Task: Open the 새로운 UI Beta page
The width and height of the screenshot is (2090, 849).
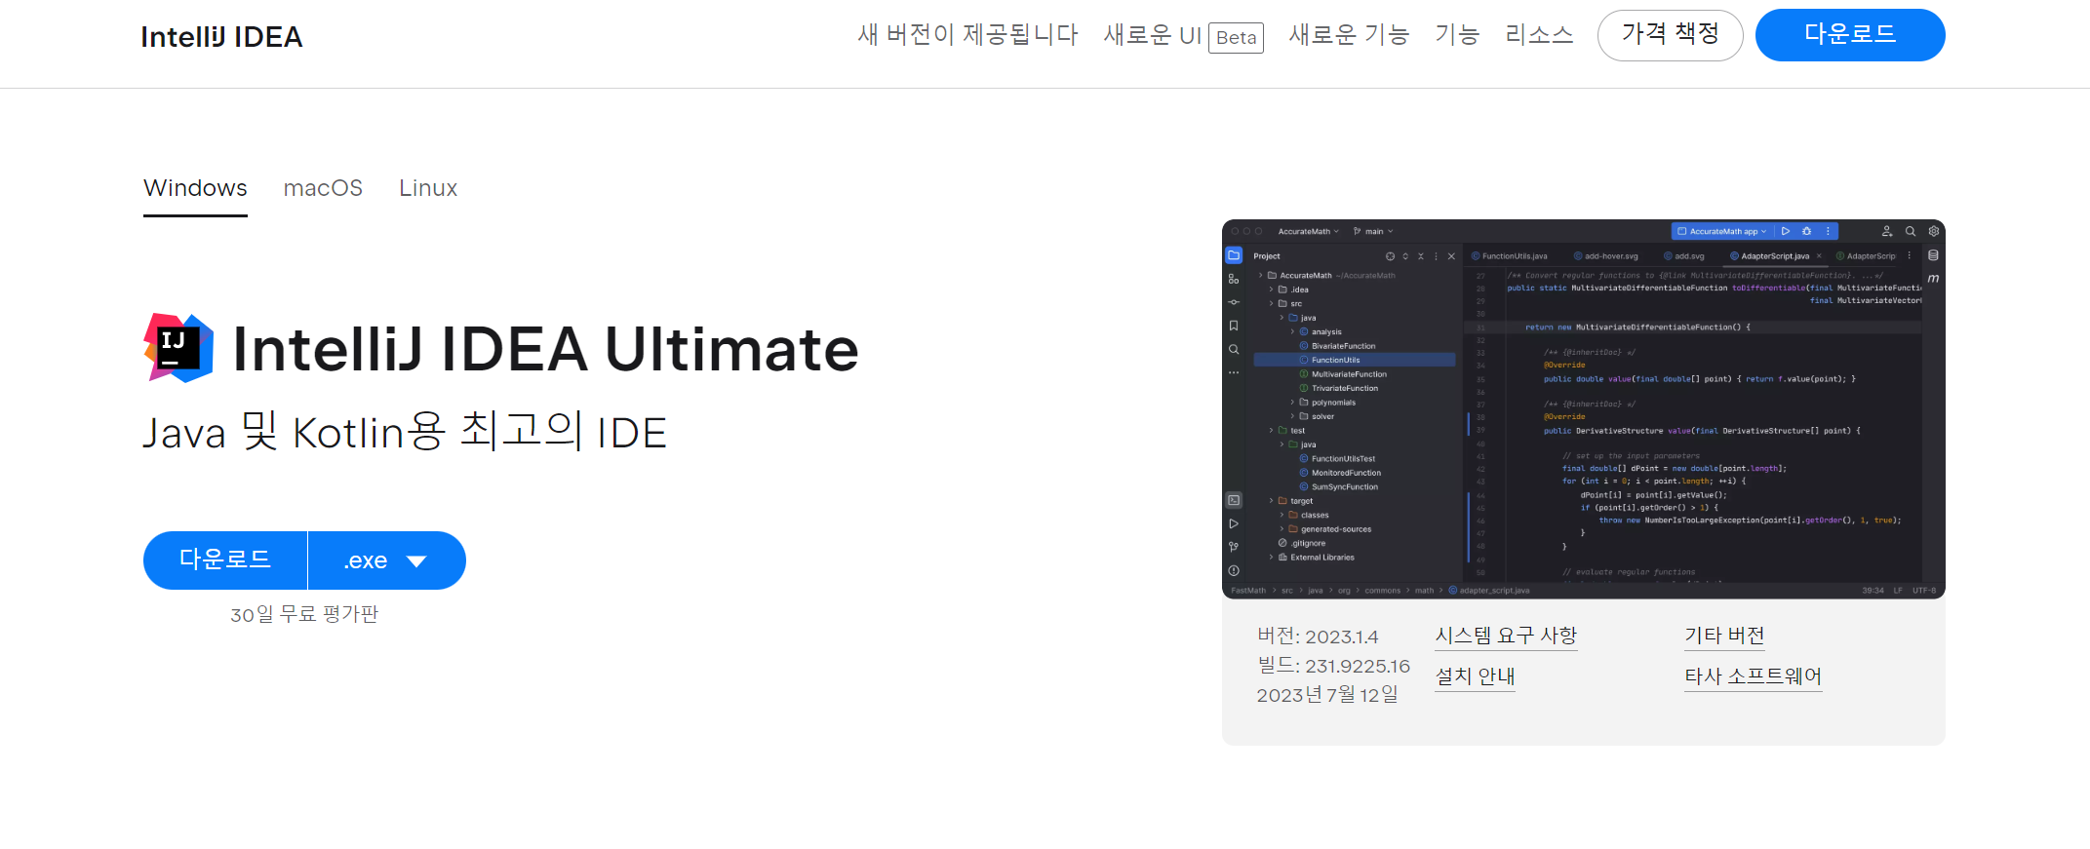Action: [x=1183, y=36]
